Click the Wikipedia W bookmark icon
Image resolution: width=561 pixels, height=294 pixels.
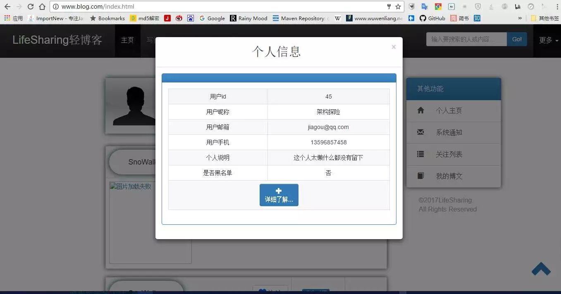(x=338, y=18)
